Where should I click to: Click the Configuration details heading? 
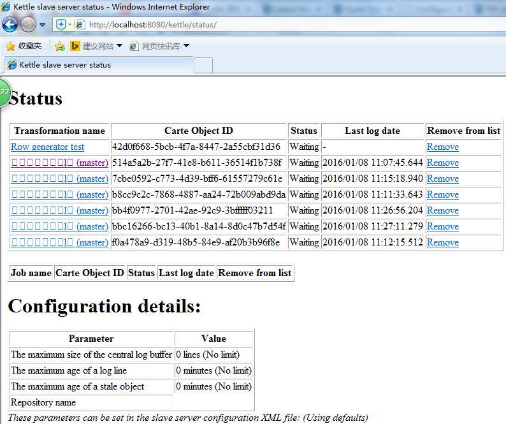coord(105,306)
